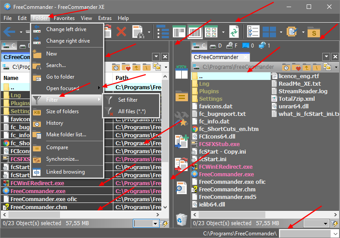The width and height of the screenshot is (340, 238).
Task: Open the Tree view toolbar icon
Action: click(163, 32)
